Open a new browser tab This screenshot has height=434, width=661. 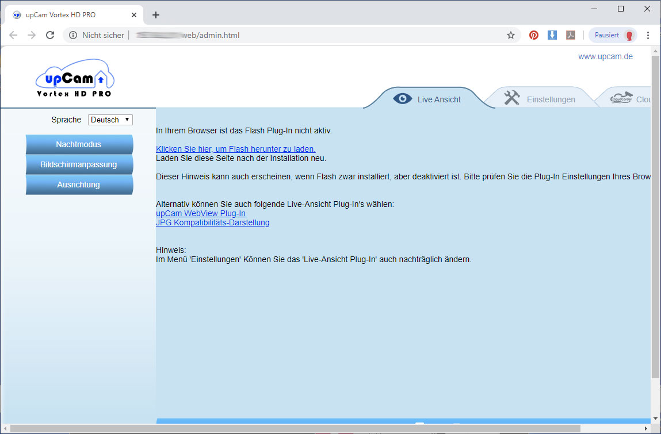coord(156,15)
